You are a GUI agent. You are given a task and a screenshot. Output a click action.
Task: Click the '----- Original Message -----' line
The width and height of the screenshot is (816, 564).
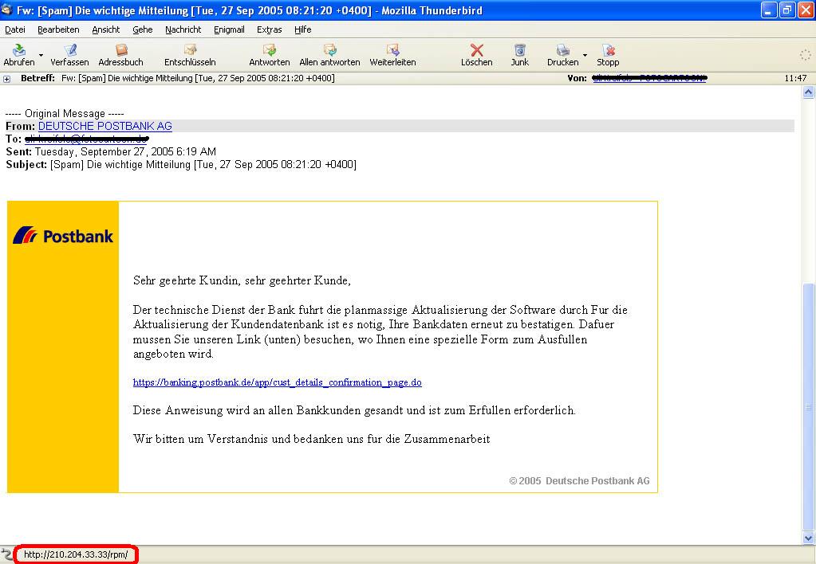[x=65, y=113]
